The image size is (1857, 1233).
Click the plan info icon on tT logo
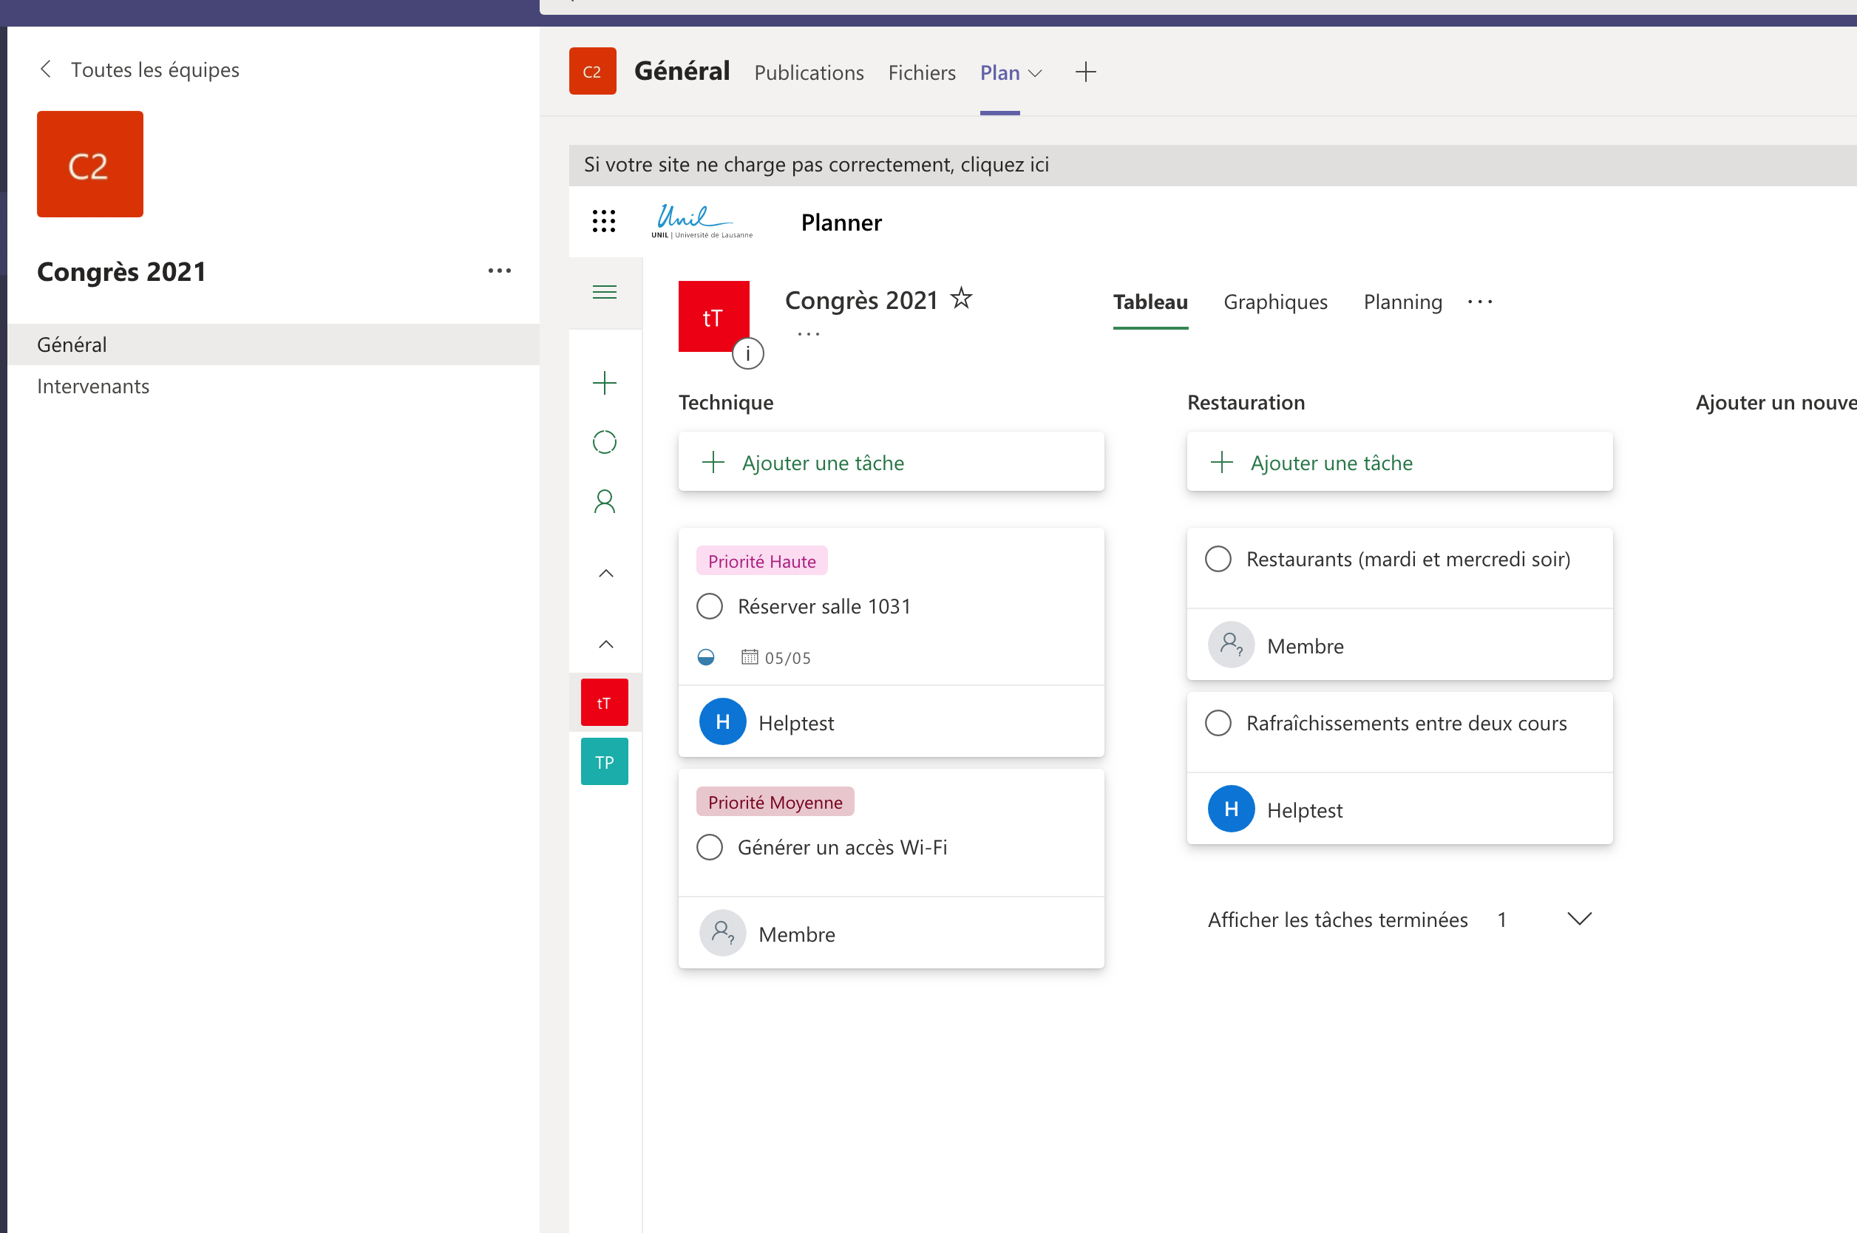coord(747,354)
